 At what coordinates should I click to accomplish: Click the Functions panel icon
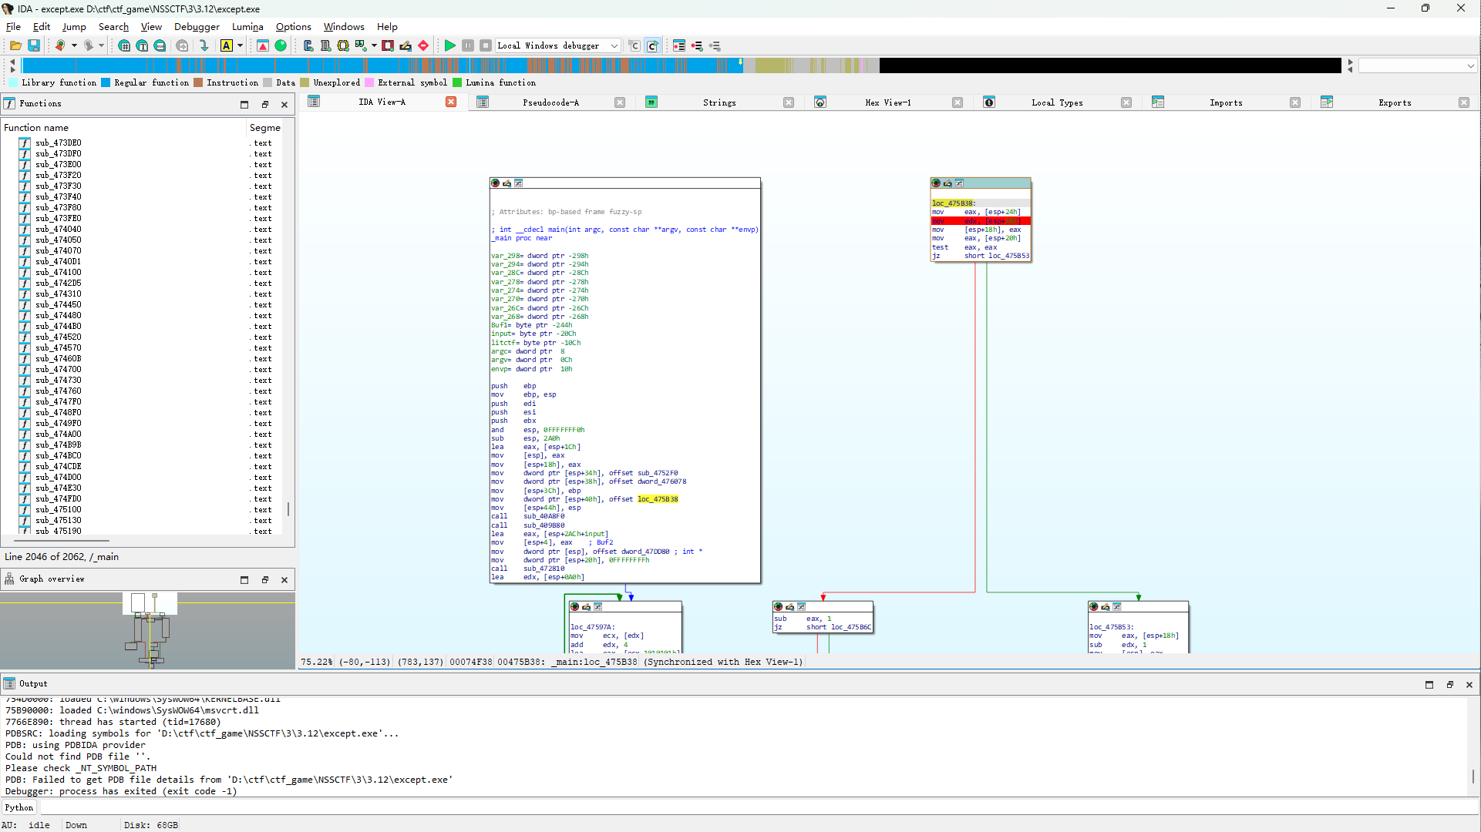pyautogui.click(x=9, y=103)
